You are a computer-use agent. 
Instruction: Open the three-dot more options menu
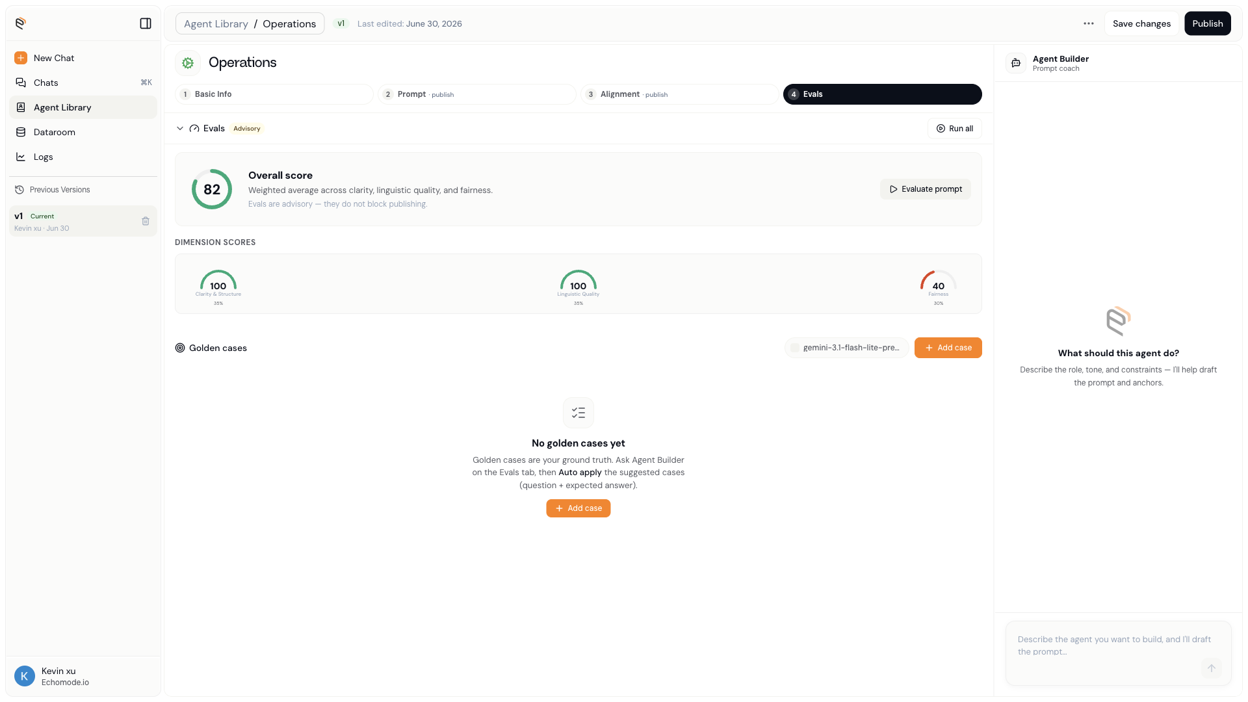(1089, 23)
